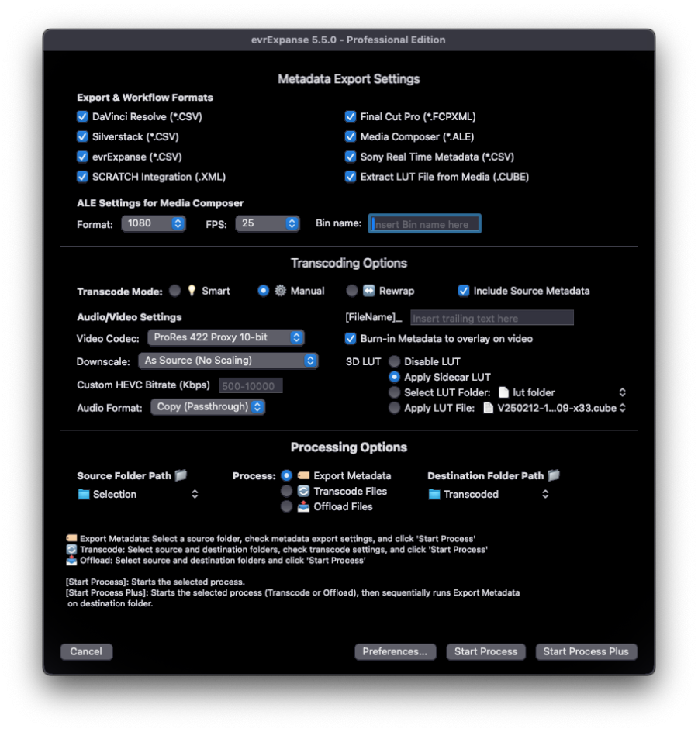The height and width of the screenshot is (732, 698).
Task: Click the Manual mode gear icon
Action: [x=280, y=290]
